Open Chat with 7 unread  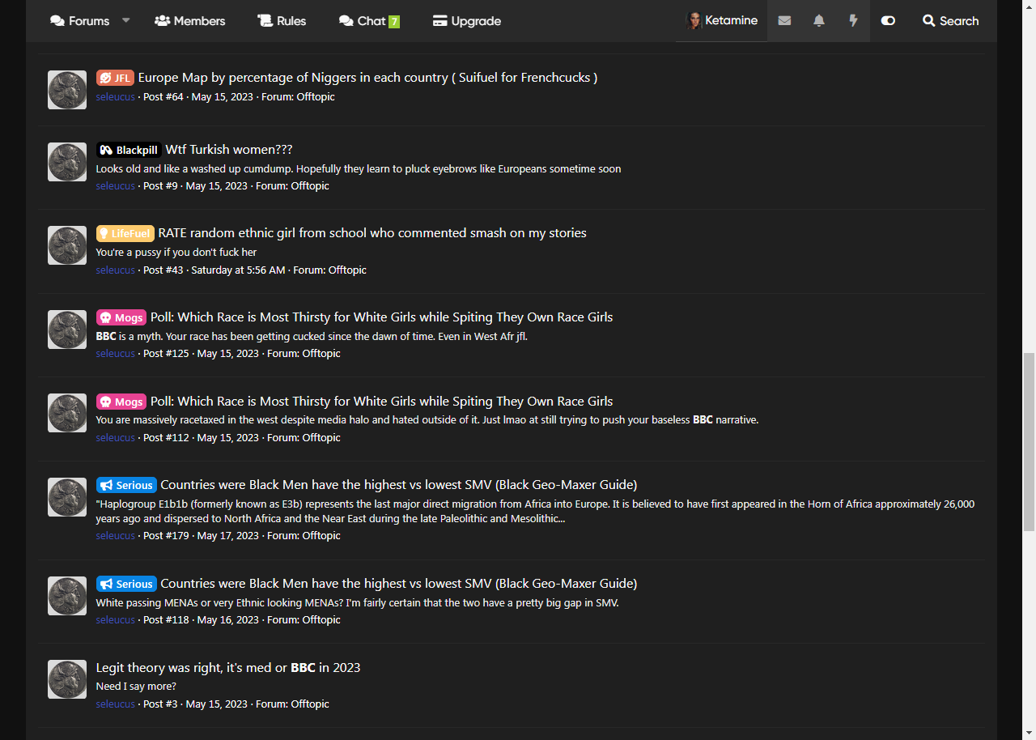pyautogui.click(x=369, y=21)
